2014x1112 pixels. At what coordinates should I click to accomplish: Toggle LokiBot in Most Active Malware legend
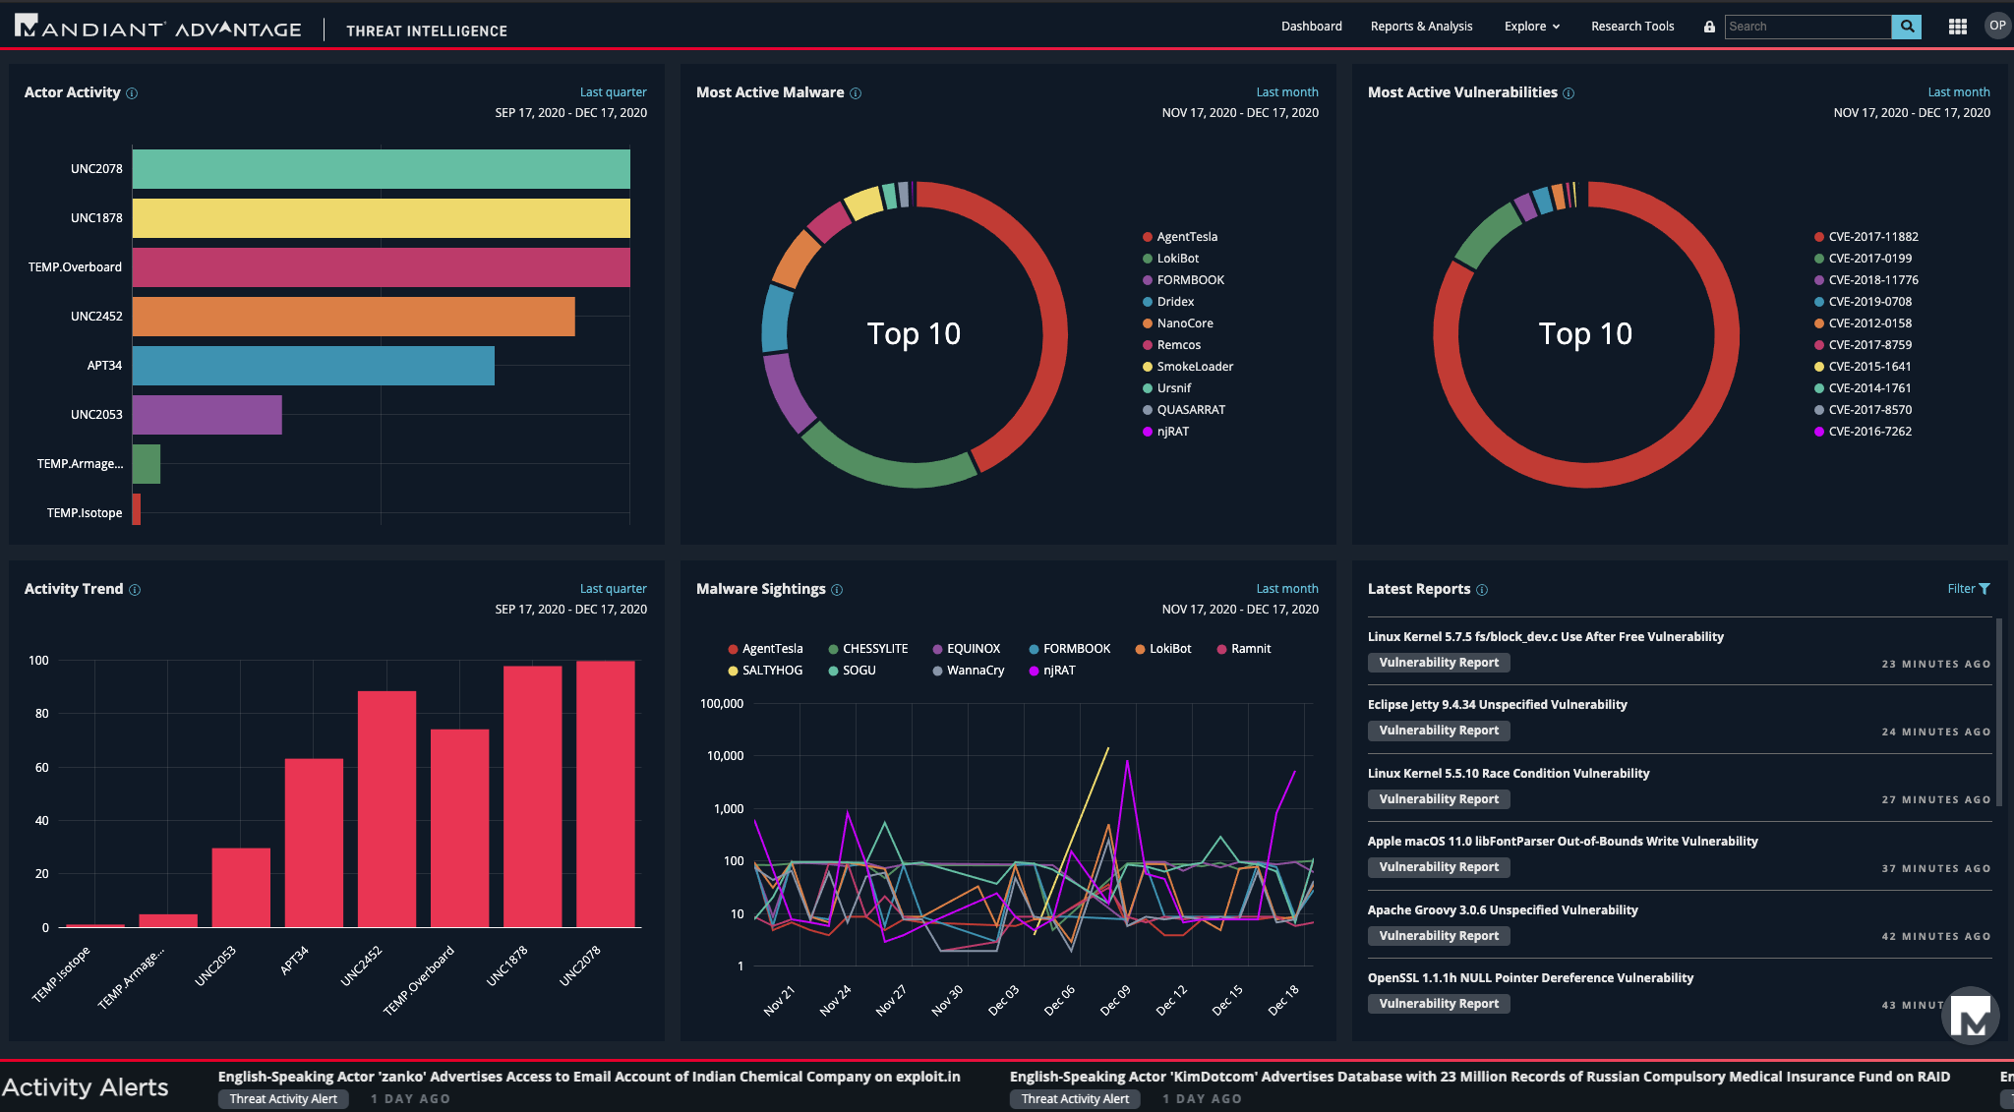(1170, 259)
